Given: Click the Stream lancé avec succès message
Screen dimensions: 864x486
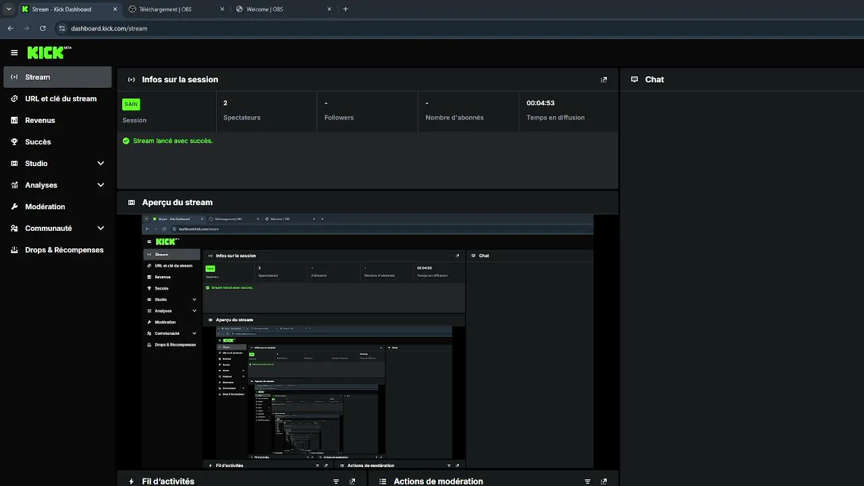Looking at the screenshot, I should click(173, 141).
